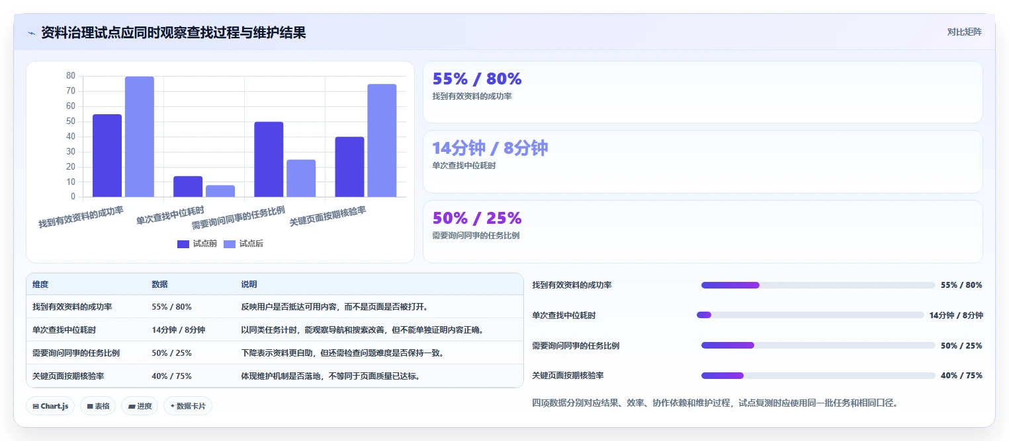This screenshot has height=441, width=1009.
Task: Click the lightning icon beside the title
Action: (32, 32)
